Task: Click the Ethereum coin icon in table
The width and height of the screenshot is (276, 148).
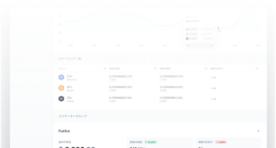Action: [x=61, y=77]
